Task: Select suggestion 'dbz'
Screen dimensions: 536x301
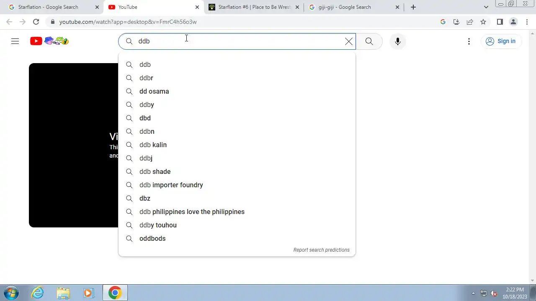Action: pos(237,198)
